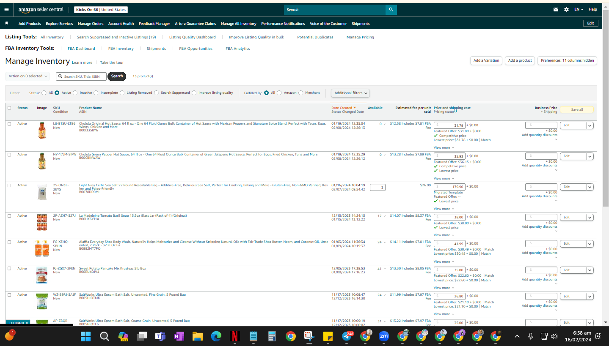The image size is (609, 346).
Task: Switch to the FBA Inventory tool tab
Action: point(121,49)
